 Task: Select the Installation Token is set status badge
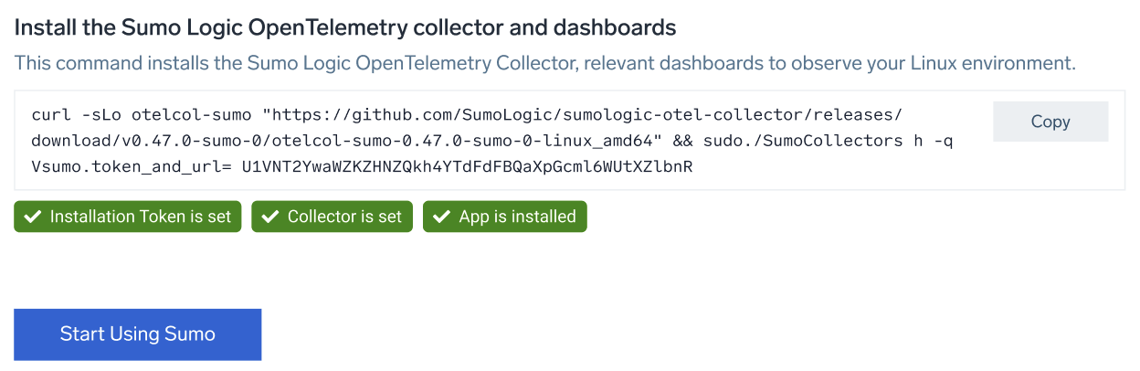(128, 217)
